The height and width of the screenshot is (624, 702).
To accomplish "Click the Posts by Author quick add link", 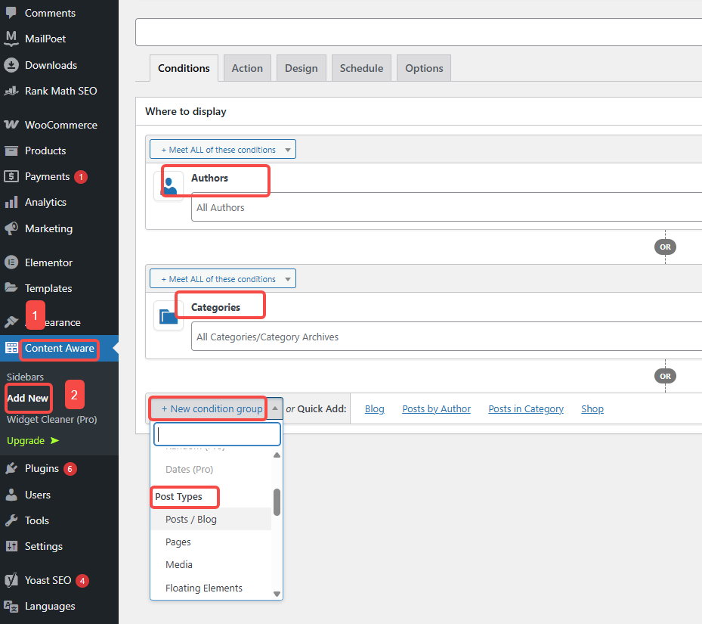I will [436, 408].
